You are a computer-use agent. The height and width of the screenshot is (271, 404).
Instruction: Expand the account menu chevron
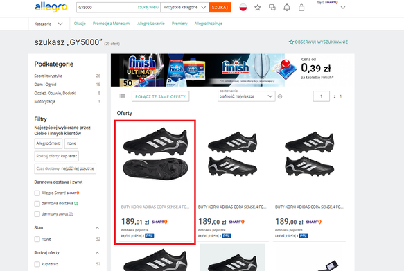(x=343, y=8)
